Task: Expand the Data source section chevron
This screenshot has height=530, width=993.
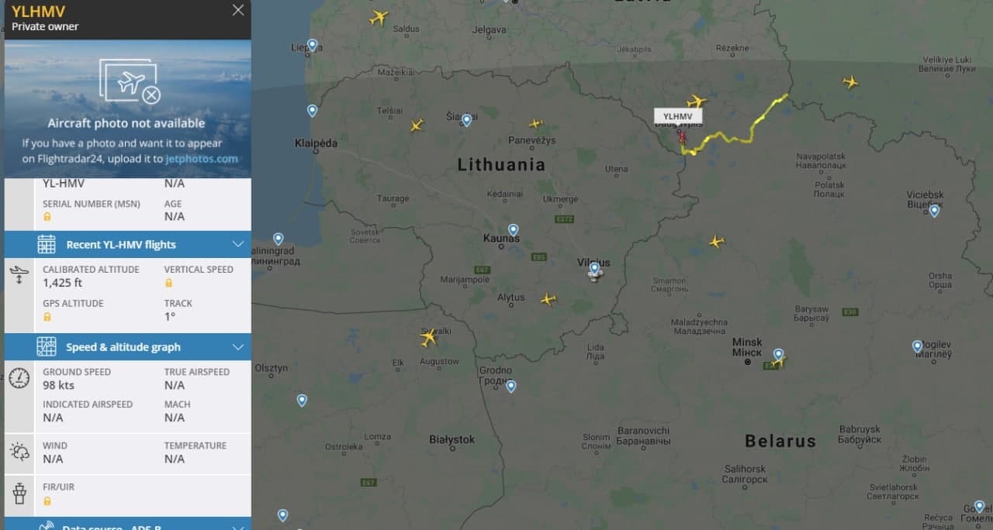Action: pos(238,526)
